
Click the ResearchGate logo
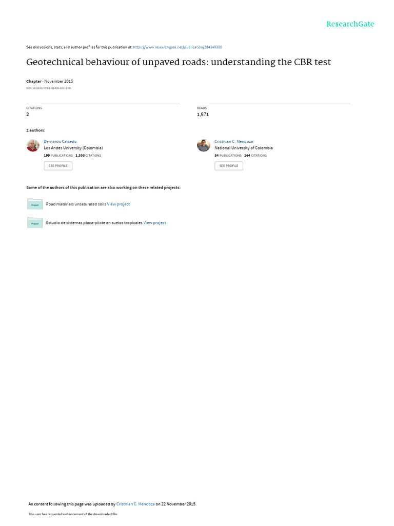350,24
